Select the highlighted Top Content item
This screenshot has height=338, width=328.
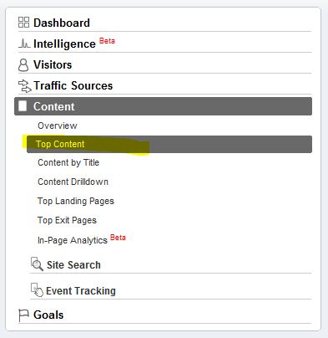click(x=169, y=144)
